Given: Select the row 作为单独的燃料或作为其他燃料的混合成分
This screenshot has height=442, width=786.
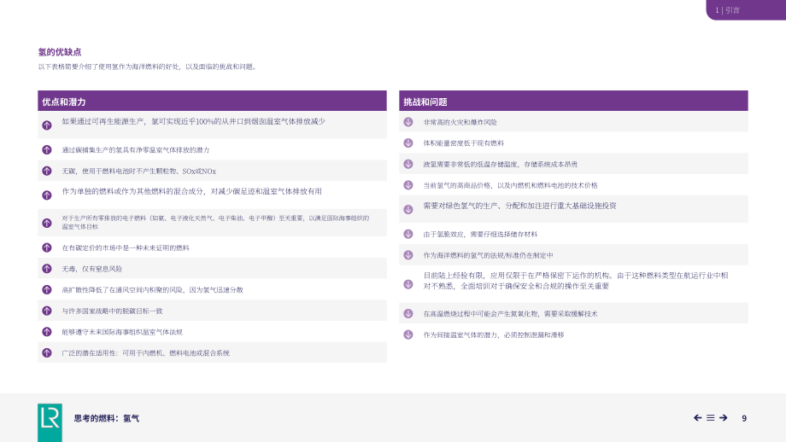Looking at the screenshot, I should (212, 195).
